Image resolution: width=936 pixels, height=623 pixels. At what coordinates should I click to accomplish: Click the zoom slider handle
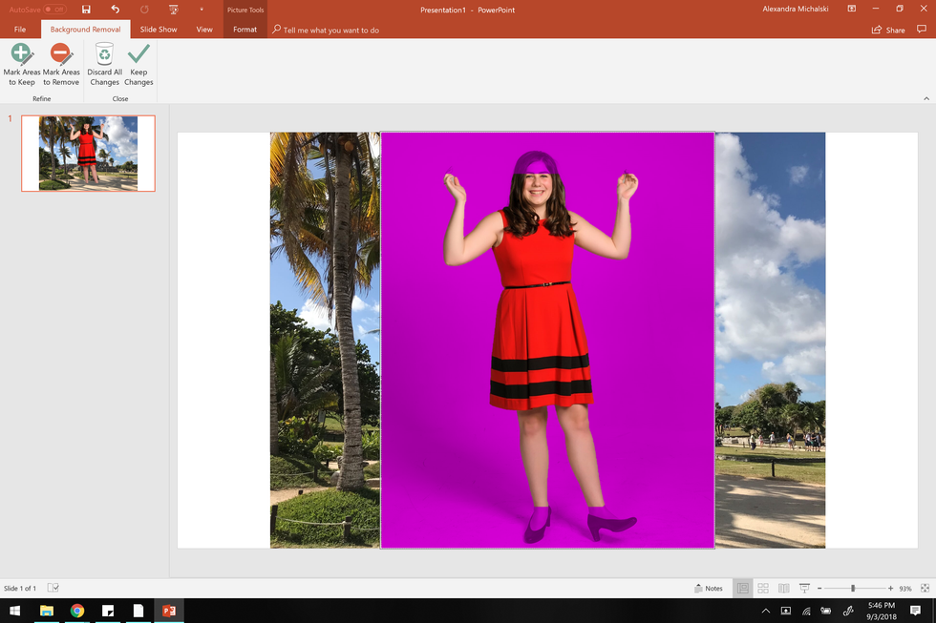[853, 589]
